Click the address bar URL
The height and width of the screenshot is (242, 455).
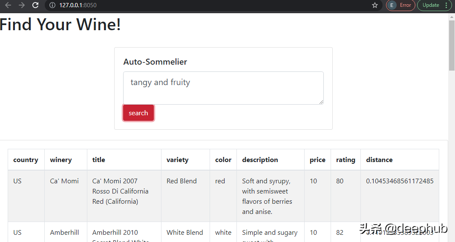(x=78, y=5)
